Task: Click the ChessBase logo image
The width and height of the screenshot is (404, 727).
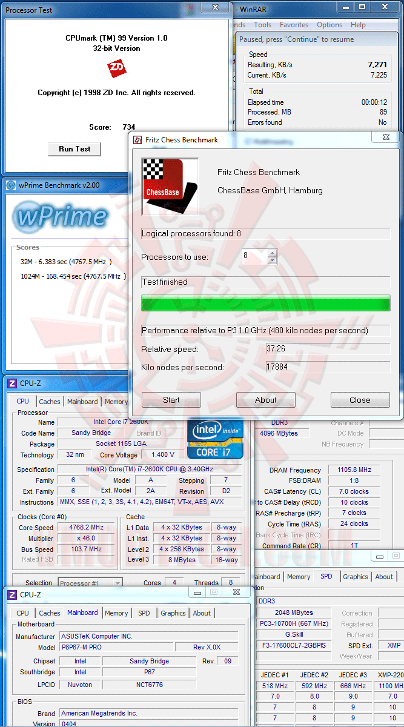Action: click(170, 187)
